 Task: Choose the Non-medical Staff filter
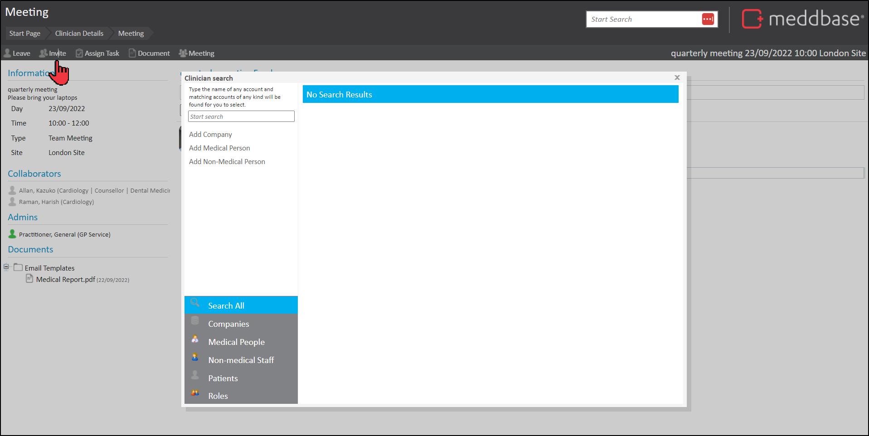coord(241,360)
